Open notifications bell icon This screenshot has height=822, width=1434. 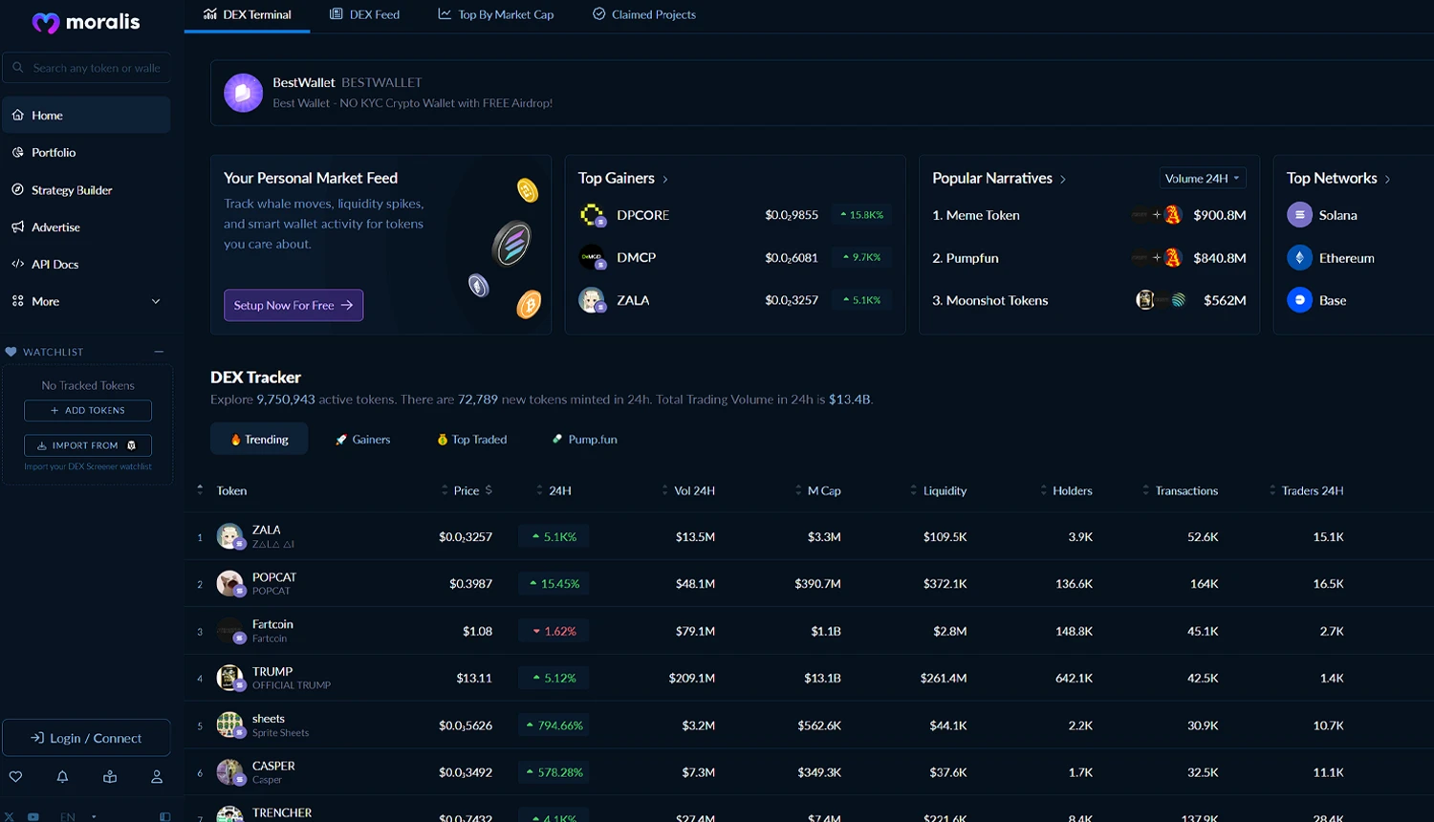click(62, 777)
